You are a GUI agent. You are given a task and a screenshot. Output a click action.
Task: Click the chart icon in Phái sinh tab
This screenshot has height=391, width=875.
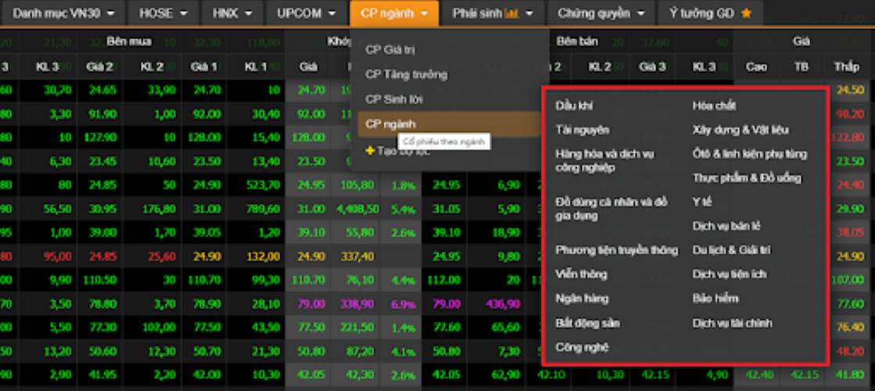click(512, 13)
